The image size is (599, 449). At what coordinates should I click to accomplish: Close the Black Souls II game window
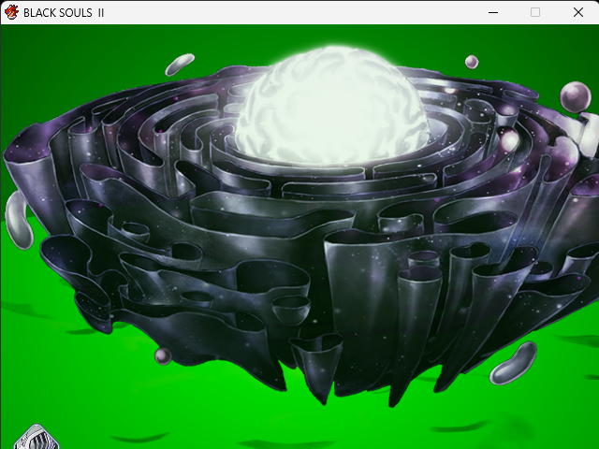click(577, 12)
